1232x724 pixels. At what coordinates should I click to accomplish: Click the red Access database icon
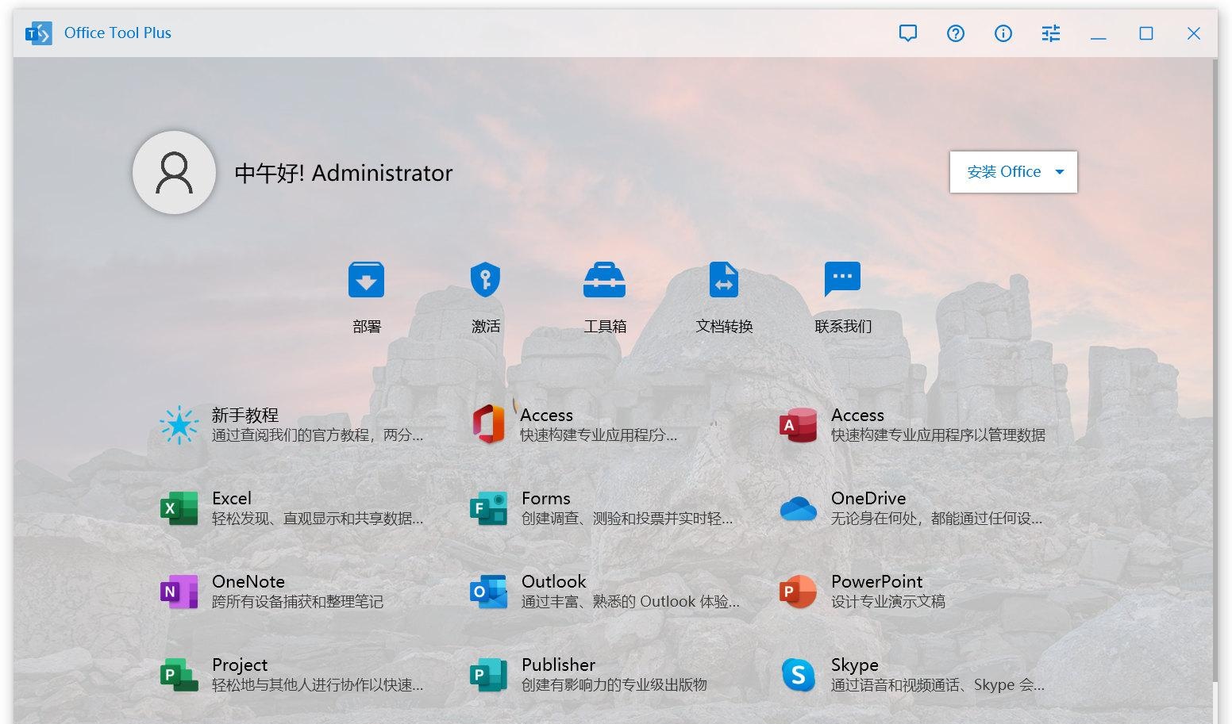[799, 425]
